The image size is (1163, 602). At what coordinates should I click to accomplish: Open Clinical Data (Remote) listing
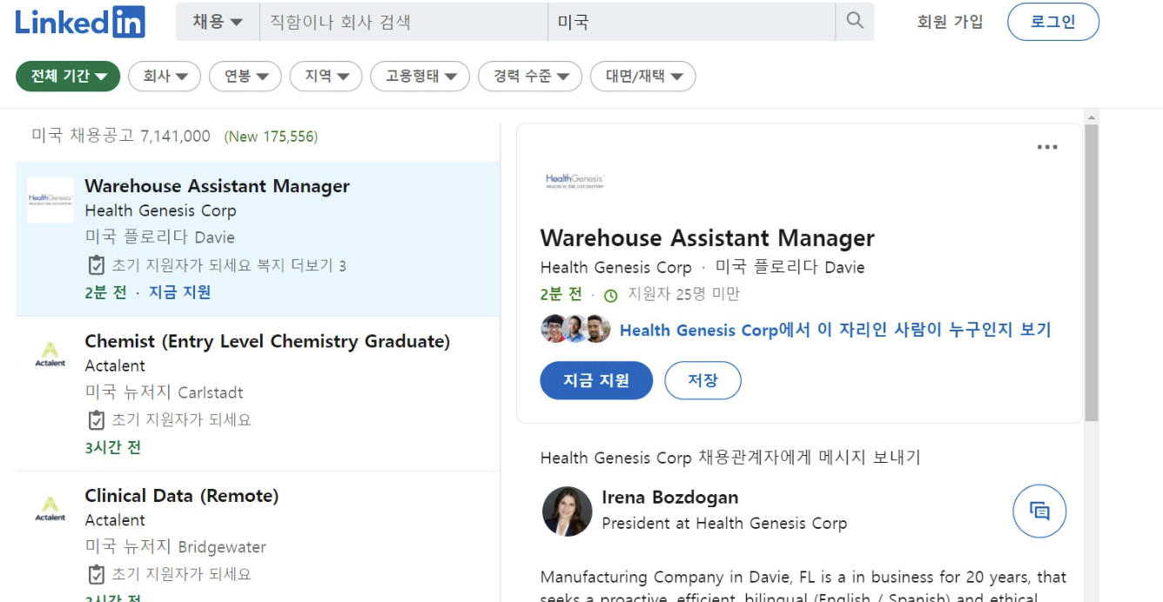(182, 496)
